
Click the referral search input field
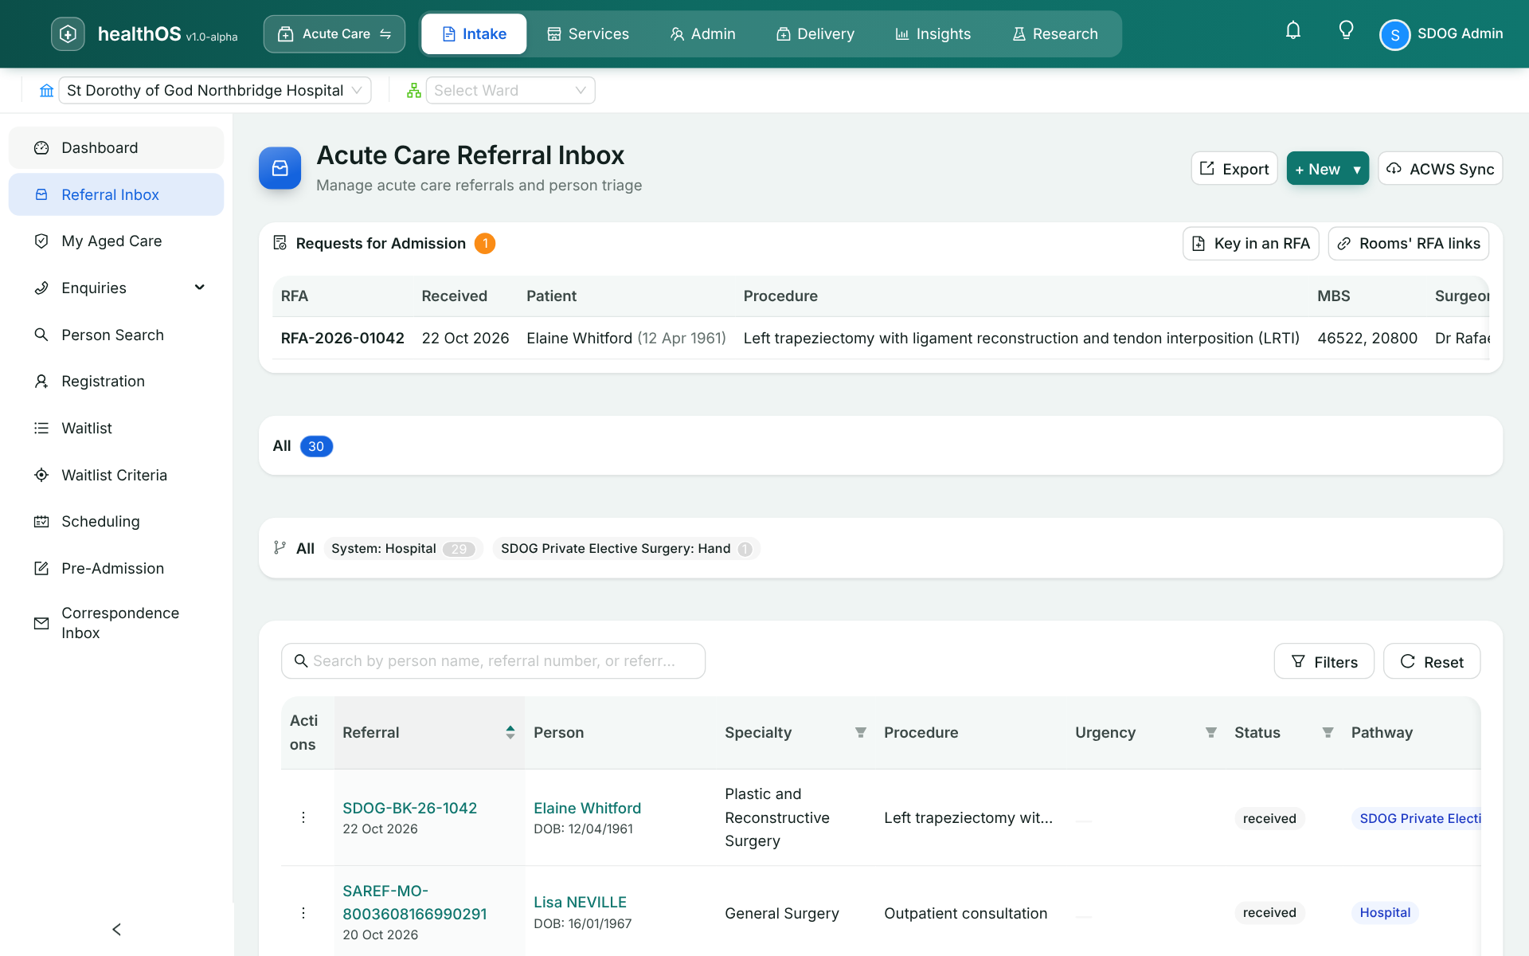[x=493, y=661]
